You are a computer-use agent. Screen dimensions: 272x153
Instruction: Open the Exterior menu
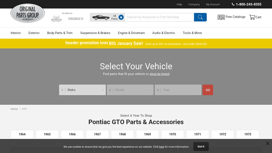[x=34, y=33]
